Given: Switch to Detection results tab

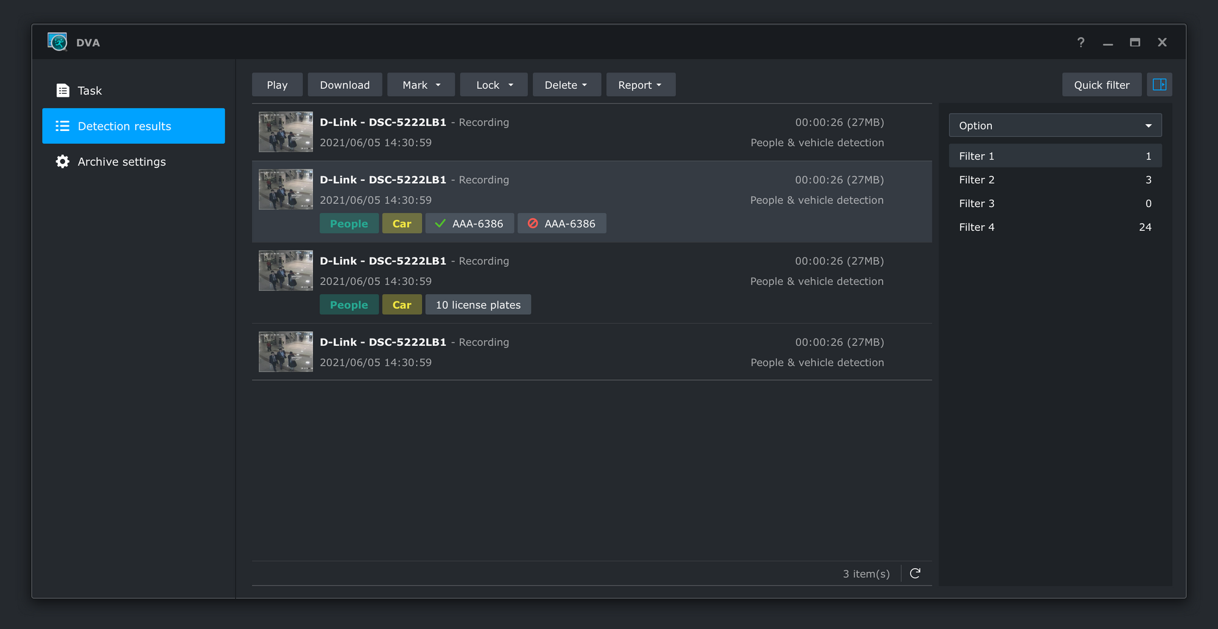Looking at the screenshot, I should (133, 126).
